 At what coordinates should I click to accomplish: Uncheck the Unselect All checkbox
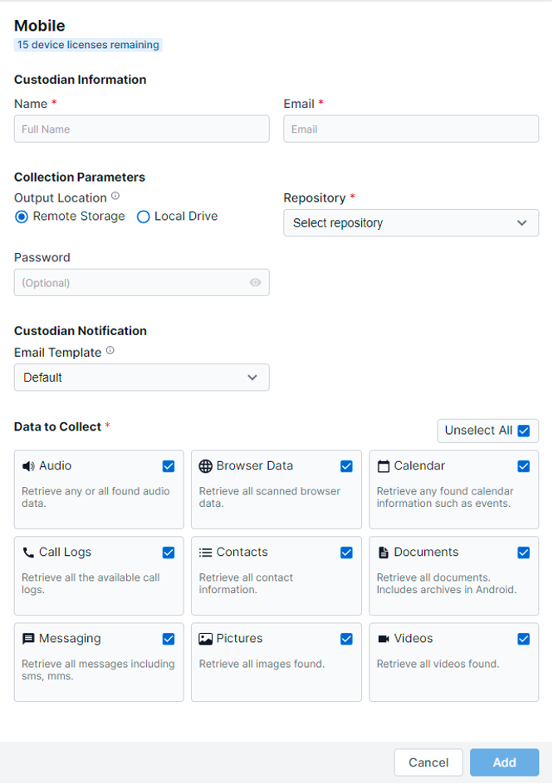point(525,431)
